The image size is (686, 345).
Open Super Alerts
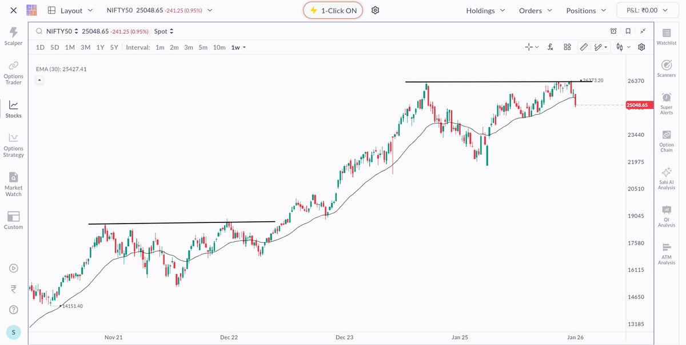[x=667, y=104]
